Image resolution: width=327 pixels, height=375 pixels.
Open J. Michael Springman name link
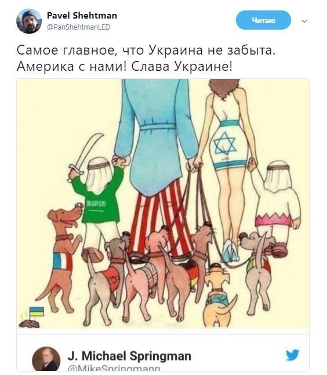[129, 356]
